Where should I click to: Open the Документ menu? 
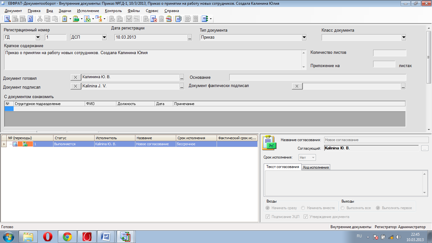pos(13,11)
